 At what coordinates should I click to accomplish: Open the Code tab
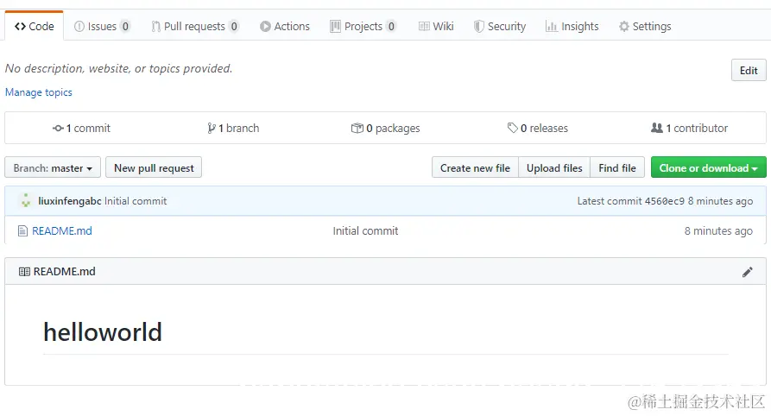click(34, 26)
